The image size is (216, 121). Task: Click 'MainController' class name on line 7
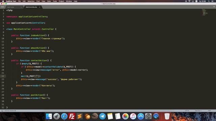22,29
